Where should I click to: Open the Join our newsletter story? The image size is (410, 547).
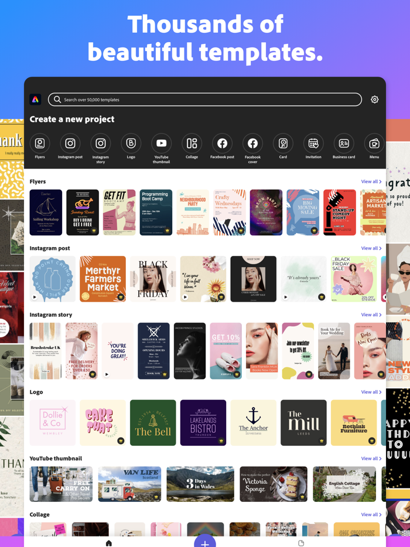coord(298,351)
